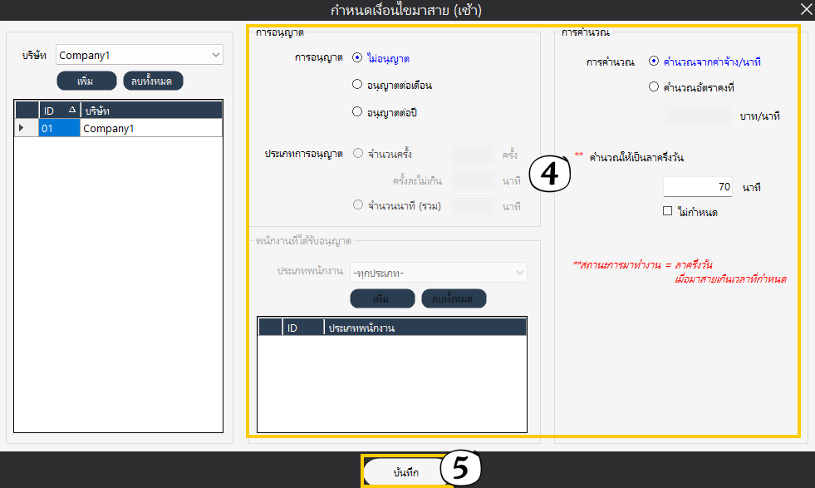Image resolution: width=815 pixels, height=488 pixels.
Task: Click the บันทึก save button
Action: [x=405, y=472]
